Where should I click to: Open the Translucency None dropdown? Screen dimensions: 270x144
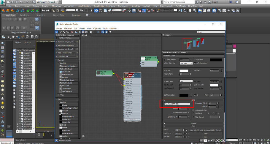click(186, 81)
